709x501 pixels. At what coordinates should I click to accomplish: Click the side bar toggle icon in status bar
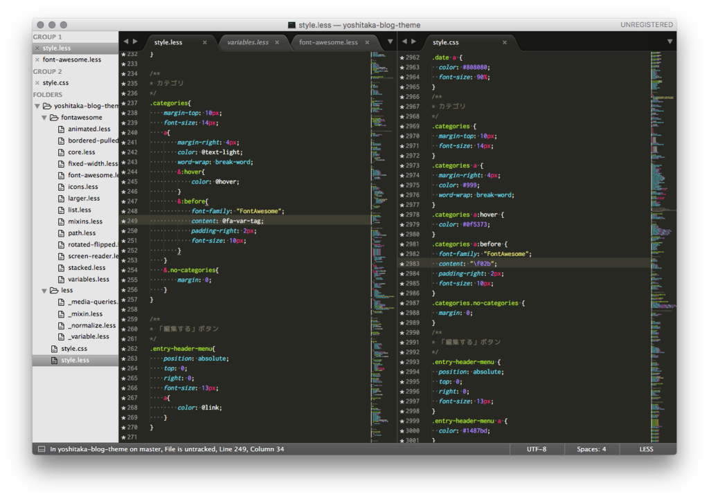click(x=42, y=449)
